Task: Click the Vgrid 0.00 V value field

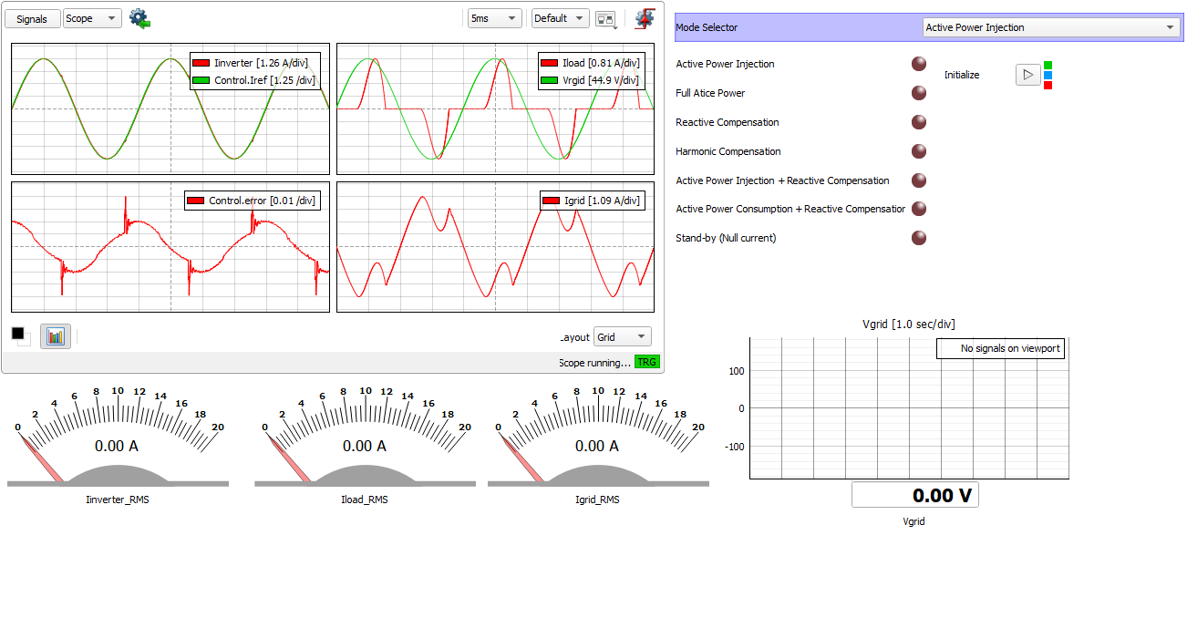Action: pos(914,495)
